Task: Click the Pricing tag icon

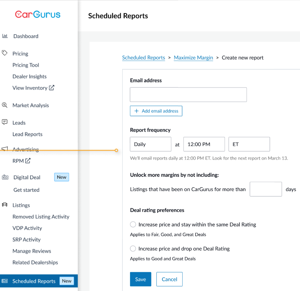Action: [x=5, y=53]
